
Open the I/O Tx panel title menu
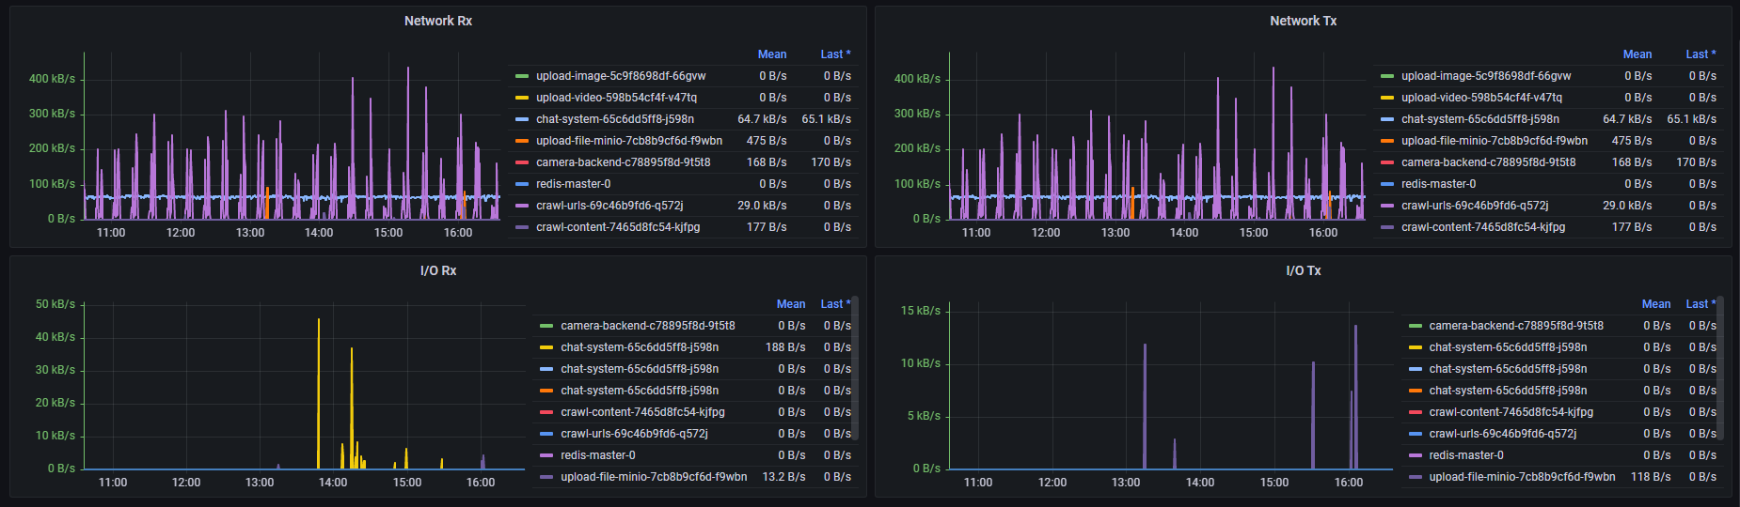coord(1303,270)
